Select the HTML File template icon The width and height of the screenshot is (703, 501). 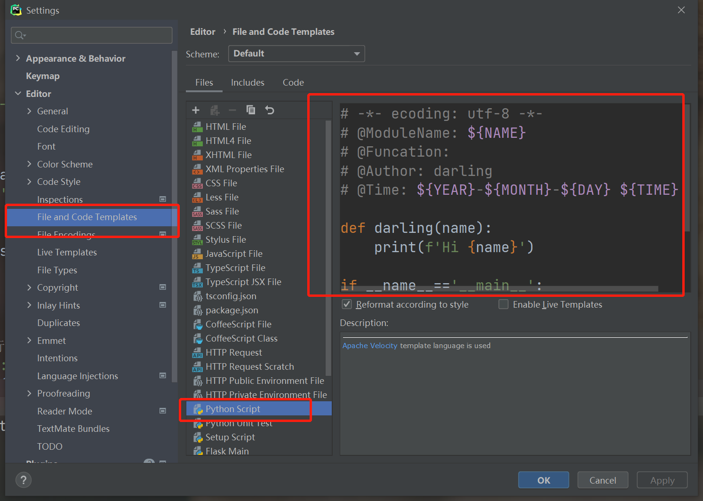point(198,127)
